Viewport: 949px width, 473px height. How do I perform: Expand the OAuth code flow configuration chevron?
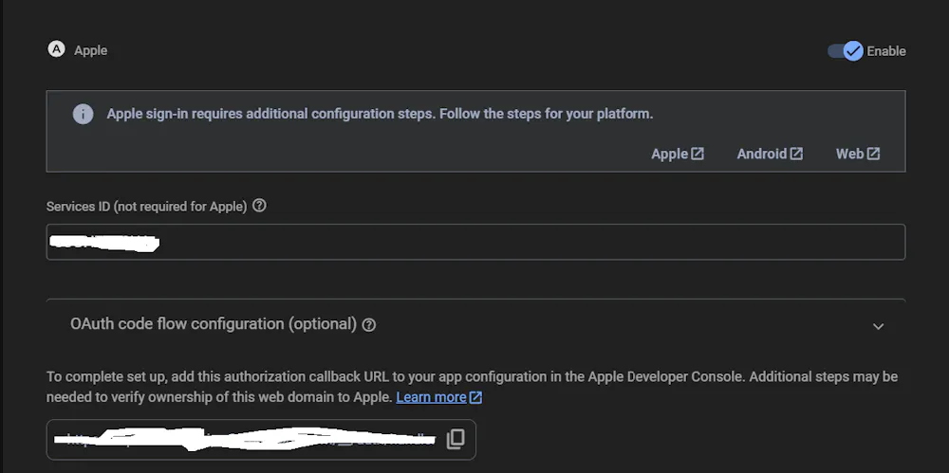(x=878, y=327)
